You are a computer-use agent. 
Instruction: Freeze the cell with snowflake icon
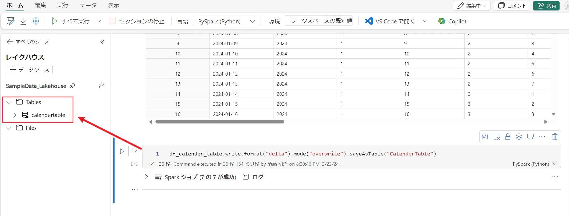point(519,137)
